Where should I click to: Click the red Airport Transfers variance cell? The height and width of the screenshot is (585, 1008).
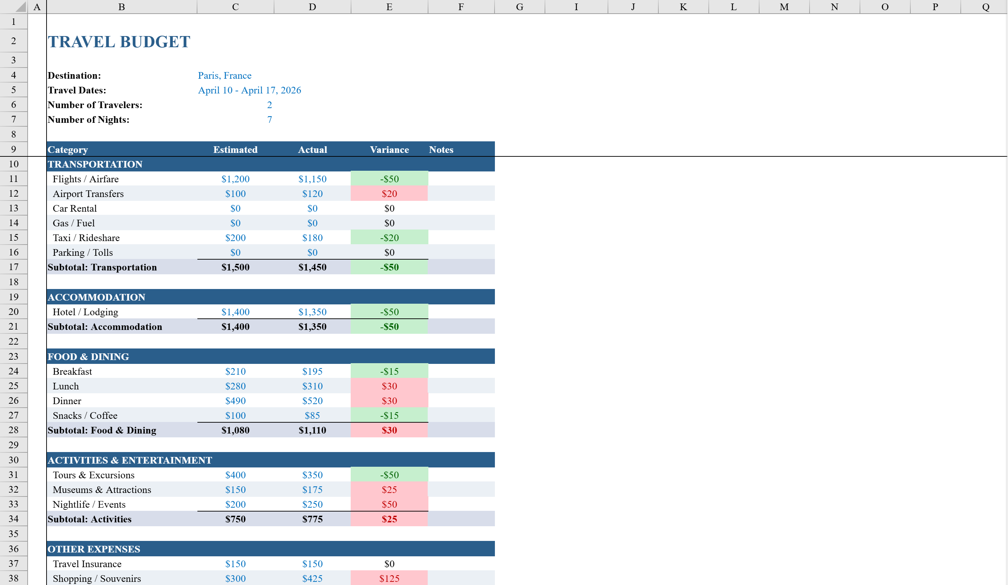pos(389,193)
